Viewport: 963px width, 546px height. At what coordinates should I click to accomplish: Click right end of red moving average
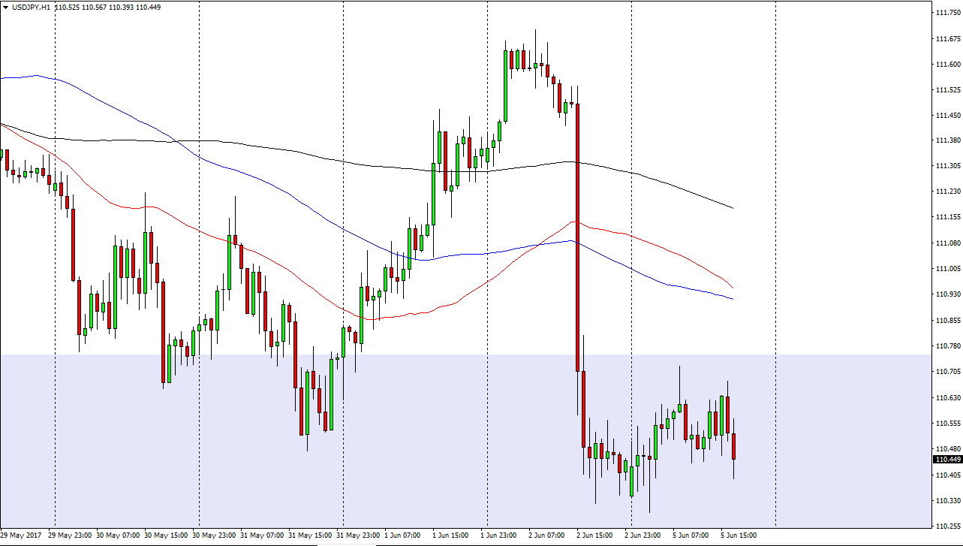pyautogui.click(x=732, y=288)
